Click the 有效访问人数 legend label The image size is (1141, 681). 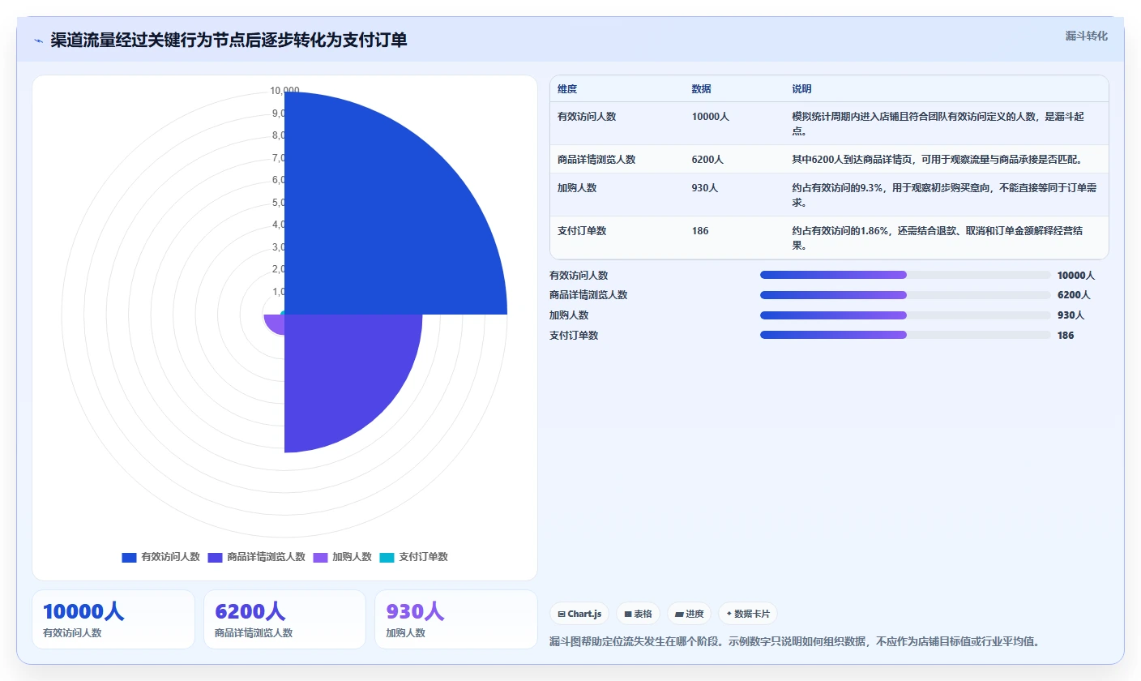pos(170,557)
